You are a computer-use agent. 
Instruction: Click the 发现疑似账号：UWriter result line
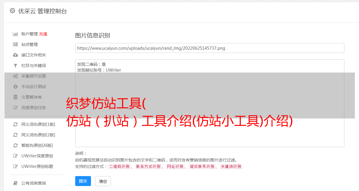[x=99, y=70]
